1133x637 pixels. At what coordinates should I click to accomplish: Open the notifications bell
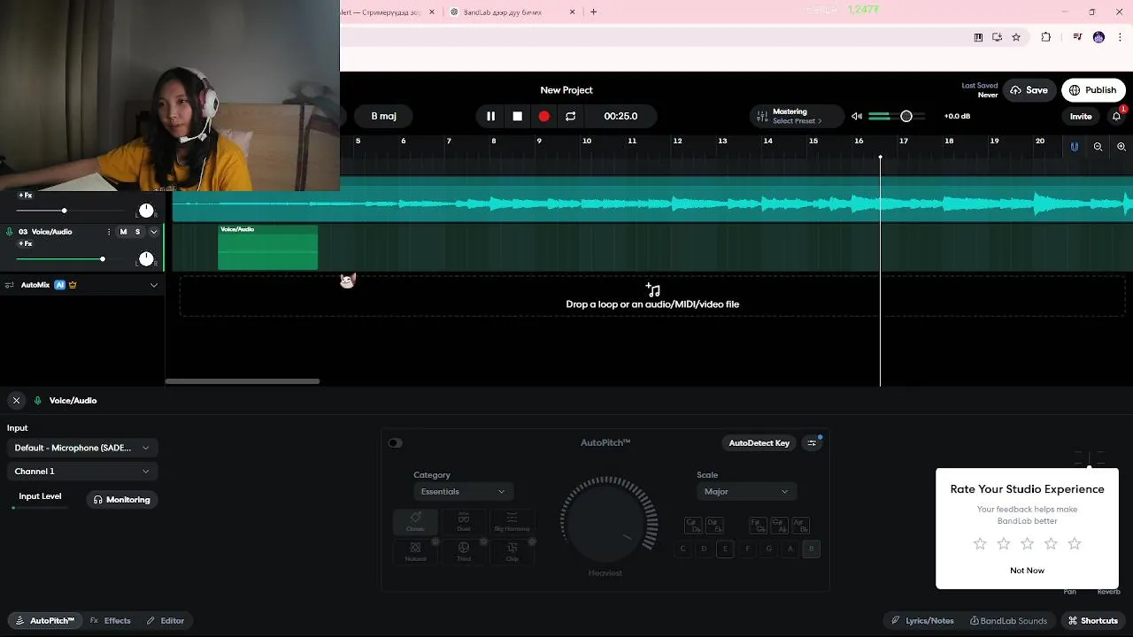tap(1117, 116)
